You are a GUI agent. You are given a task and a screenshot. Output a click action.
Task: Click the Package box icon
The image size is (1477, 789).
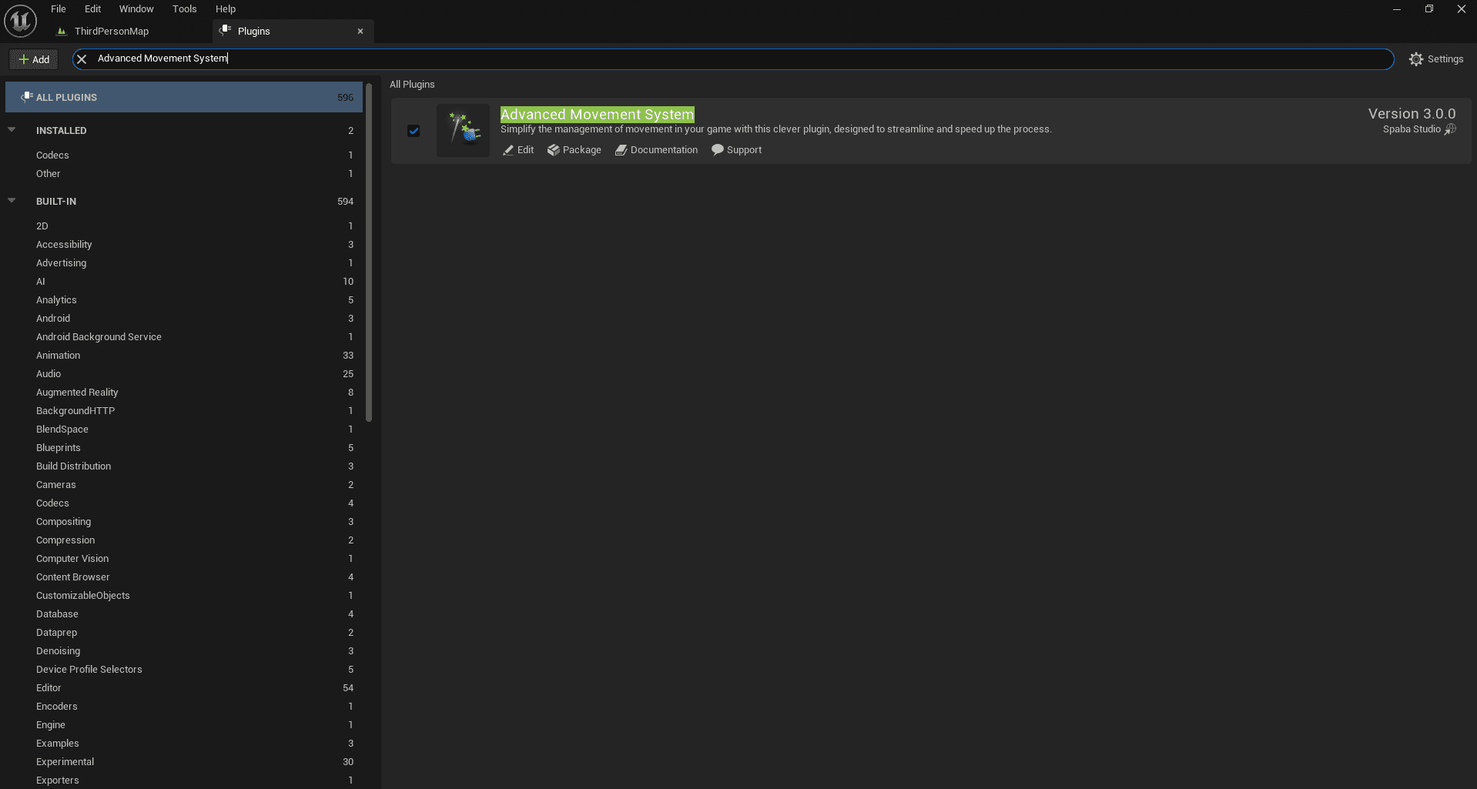(554, 150)
